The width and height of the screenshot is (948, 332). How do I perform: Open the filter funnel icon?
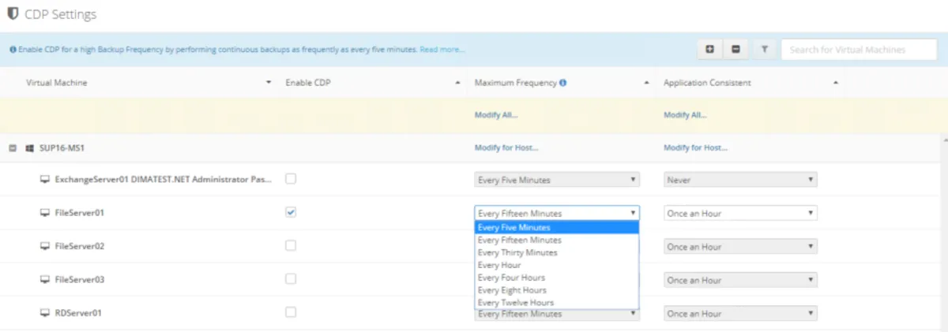pos(764,50)
